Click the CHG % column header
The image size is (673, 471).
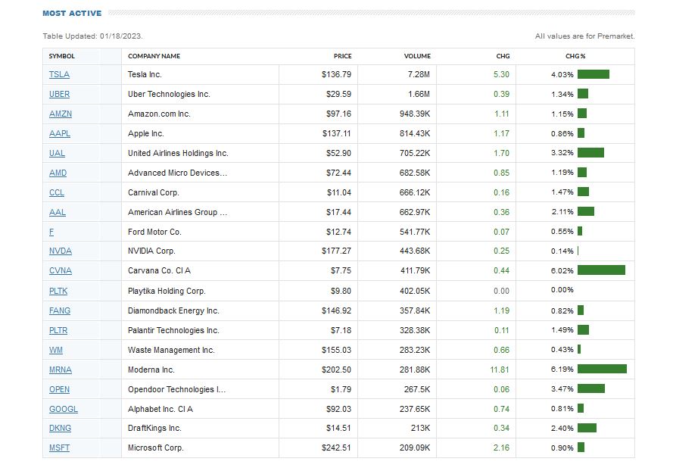tap(575, 56)
